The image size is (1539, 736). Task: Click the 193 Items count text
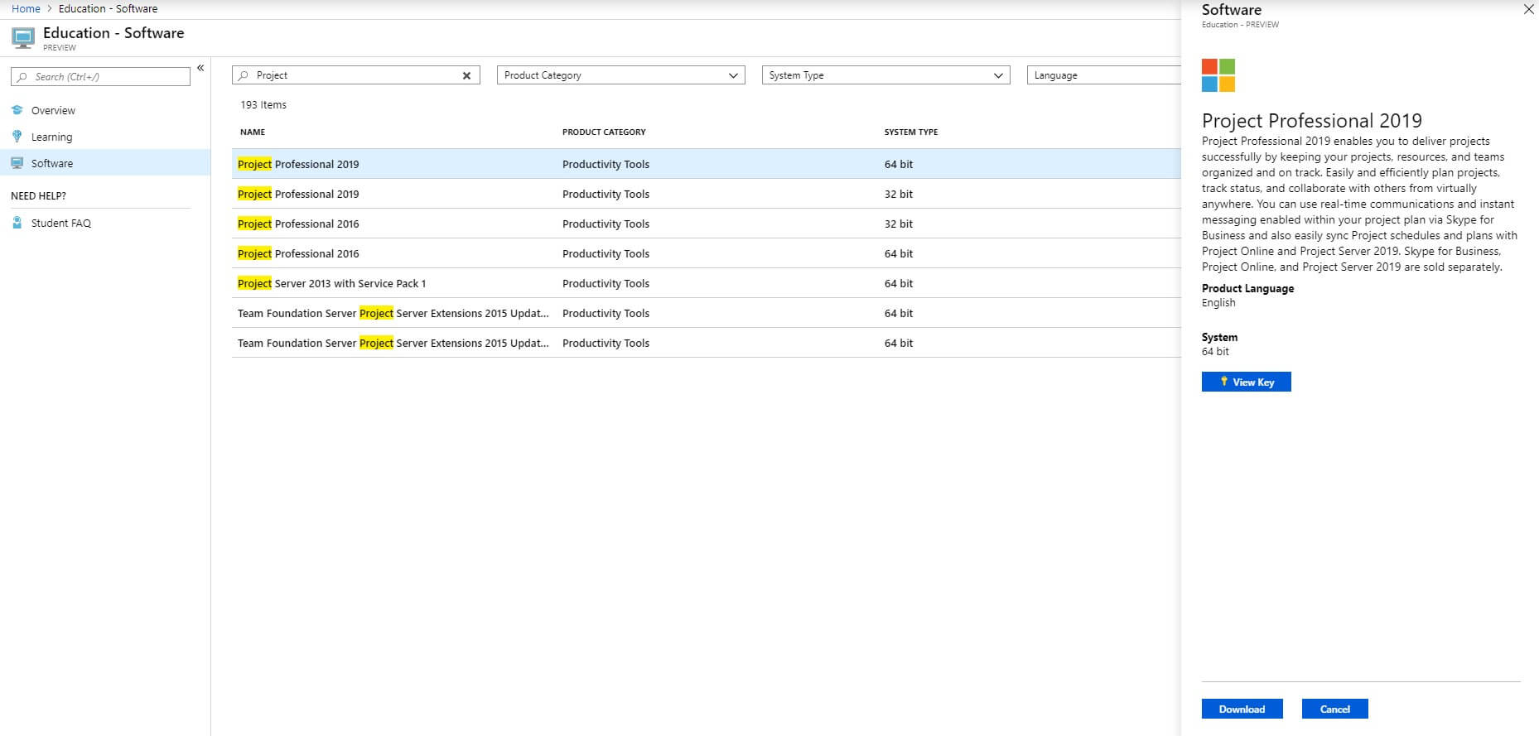263,105
